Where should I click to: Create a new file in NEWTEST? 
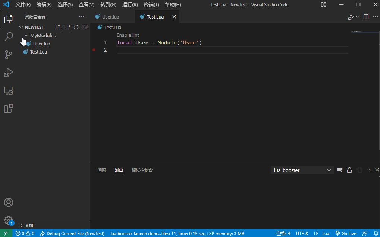coord(58,27)
